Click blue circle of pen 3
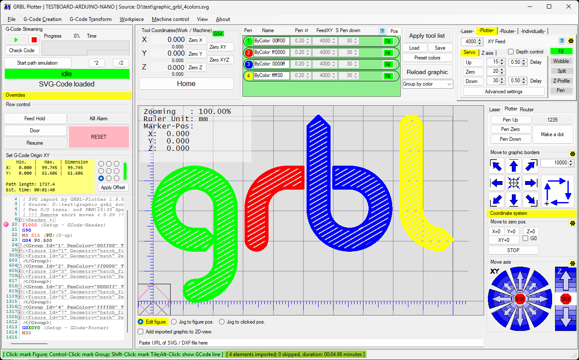579x360 pixels. [x=248, y=64]
